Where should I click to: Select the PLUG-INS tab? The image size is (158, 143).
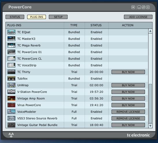click(37, 17)
